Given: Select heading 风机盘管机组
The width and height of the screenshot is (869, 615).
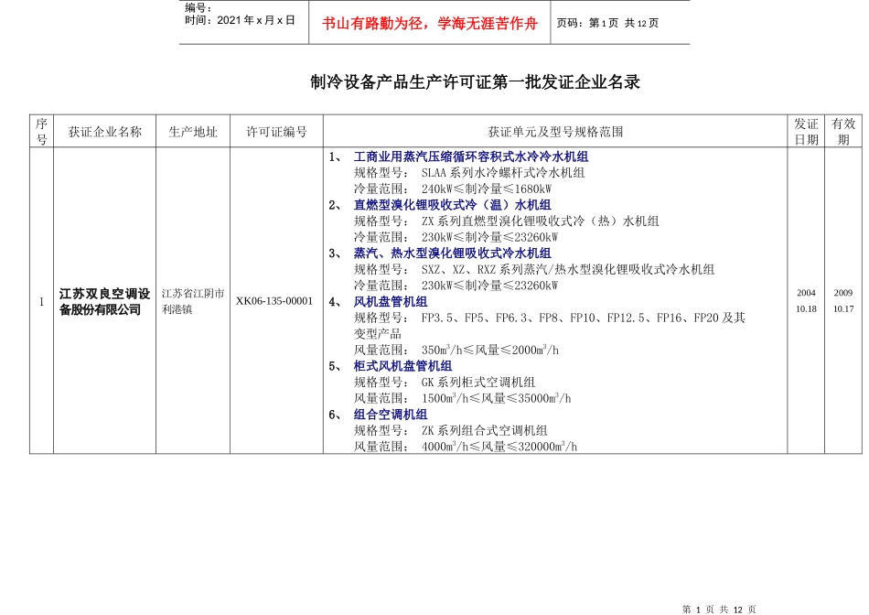Looking at the screenshot, I should 391,302.
